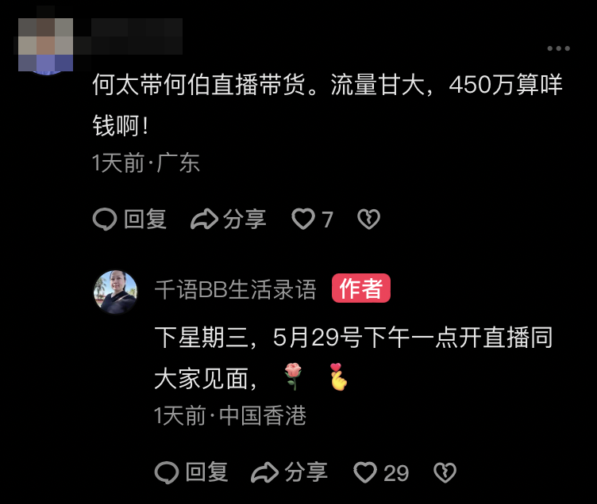Select the comment text about 何太带何伯直播带货

pyautogui.click(x=327, y=105)
